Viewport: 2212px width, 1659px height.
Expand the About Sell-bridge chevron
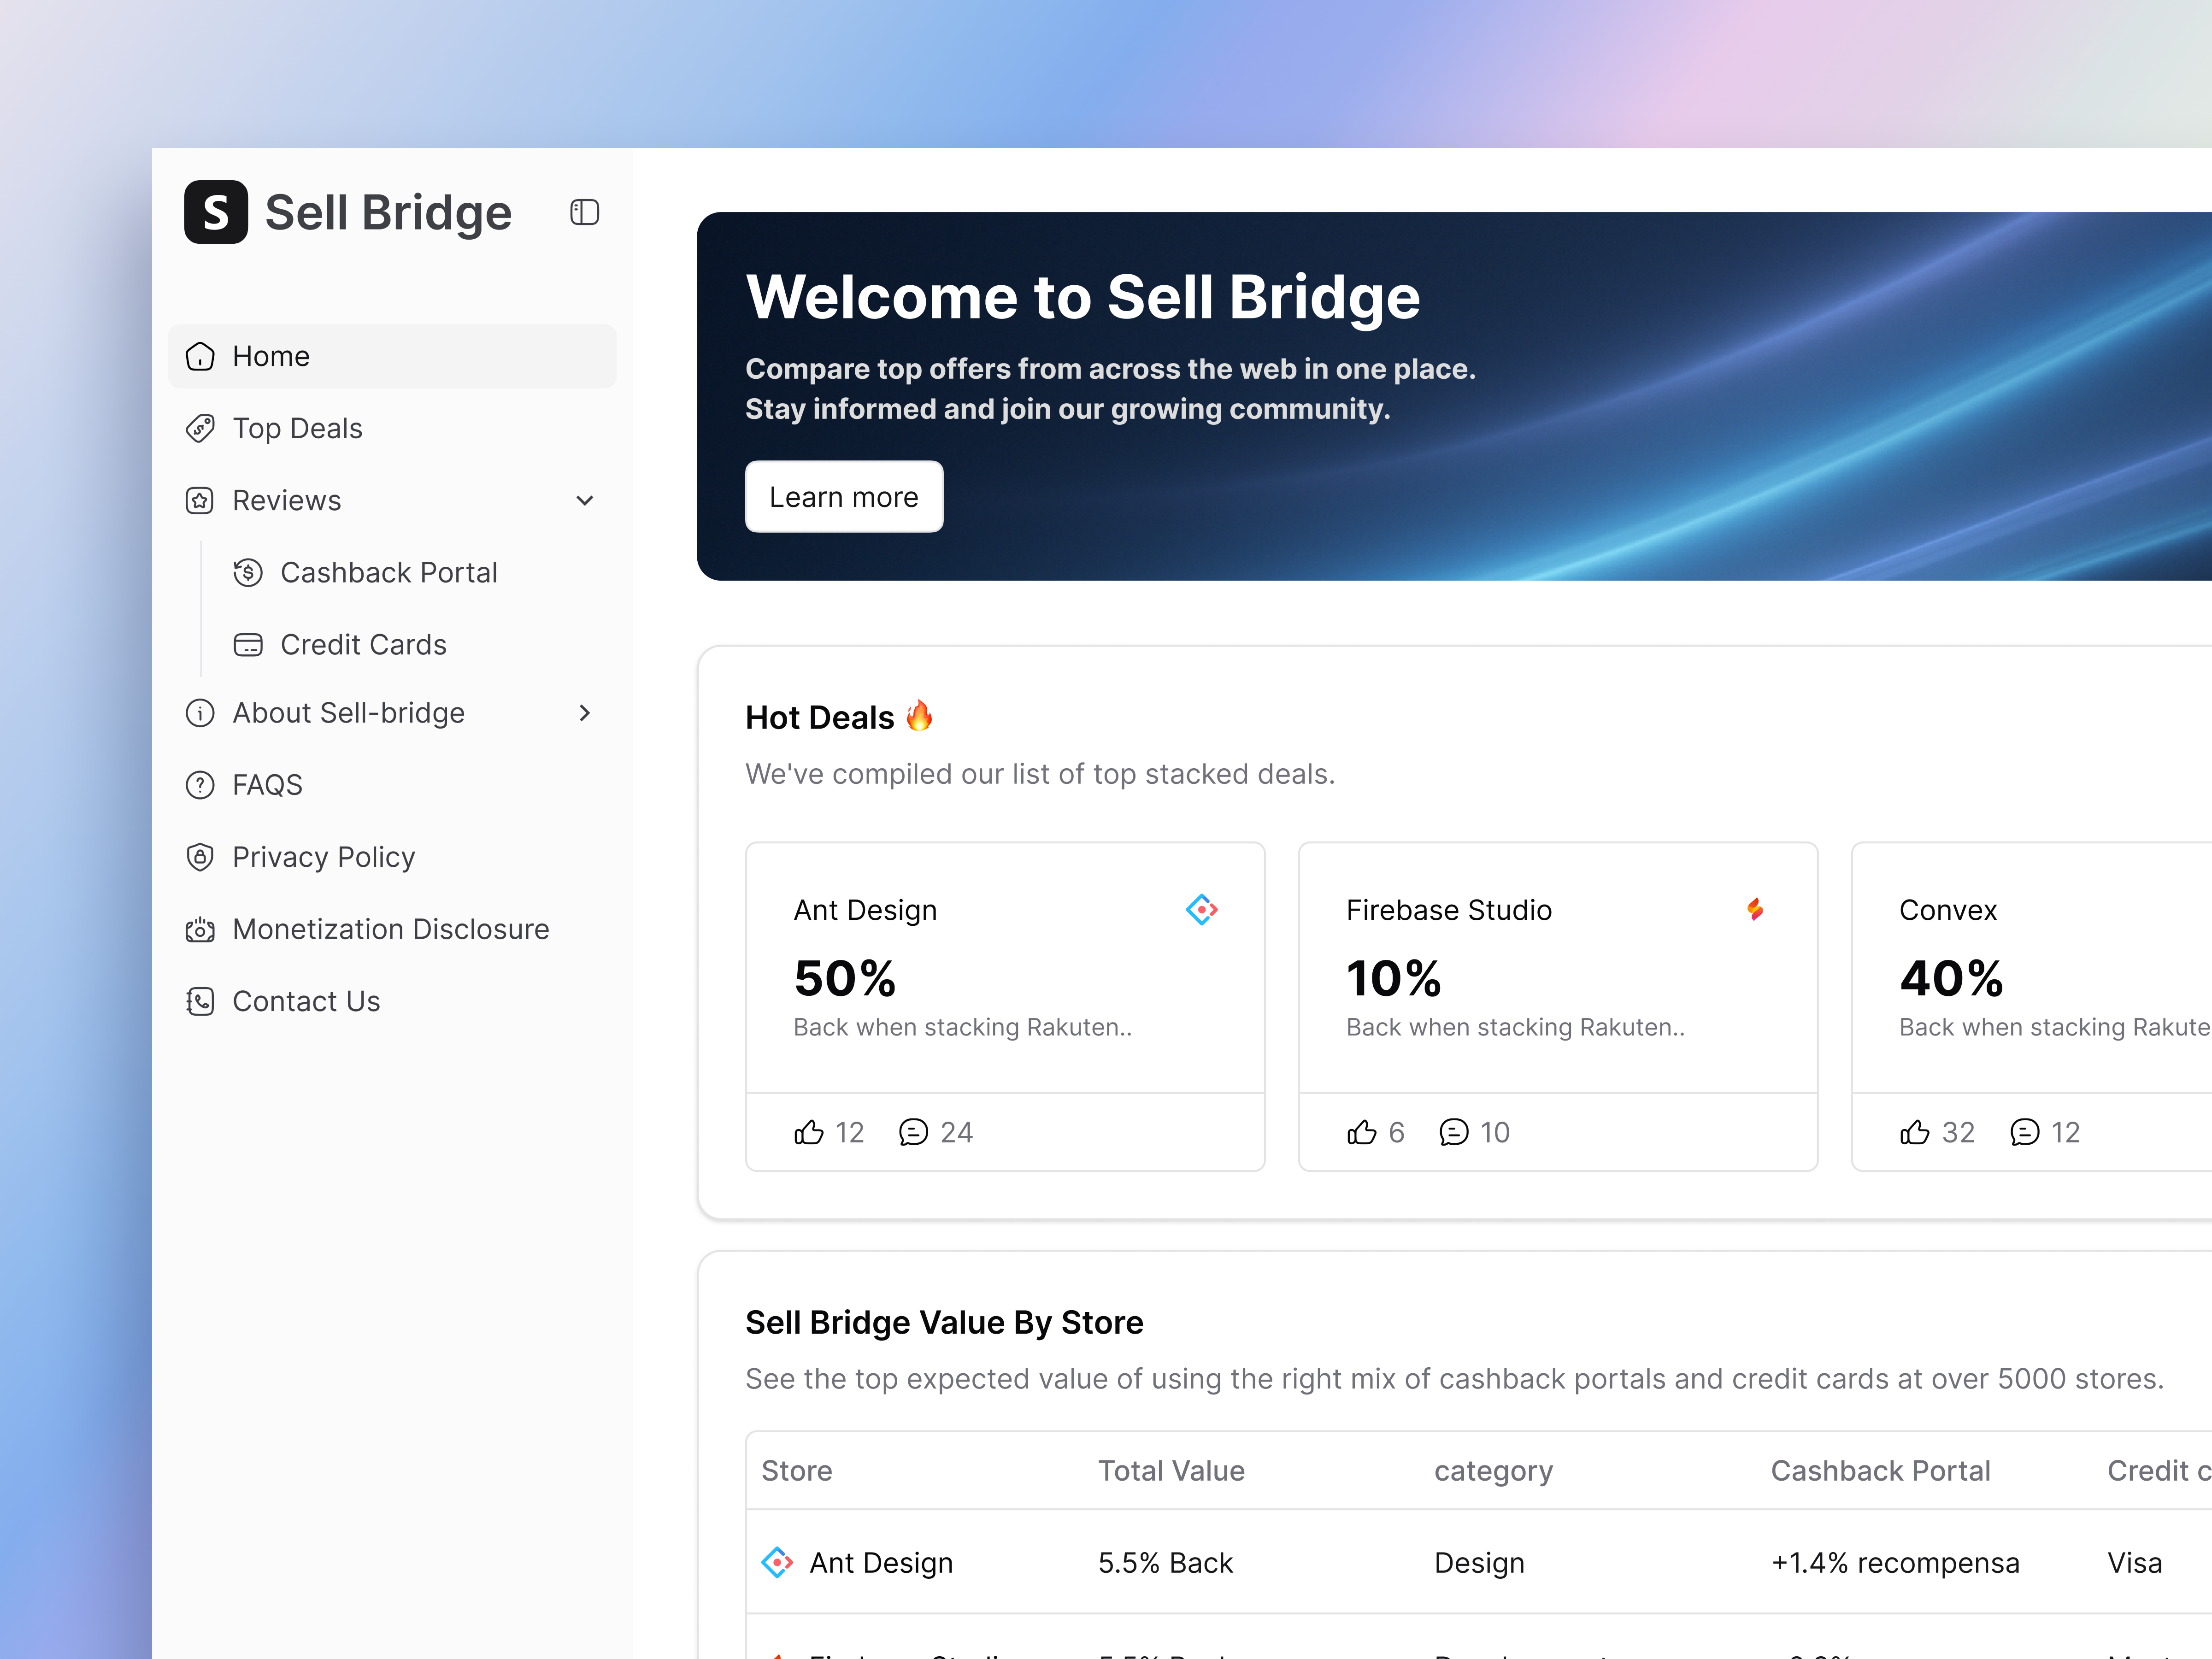[x=585, y=713]
